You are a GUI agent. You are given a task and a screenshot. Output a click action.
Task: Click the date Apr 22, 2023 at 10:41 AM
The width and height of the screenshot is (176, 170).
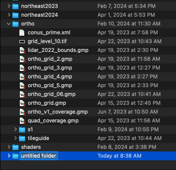click(129, 94)
